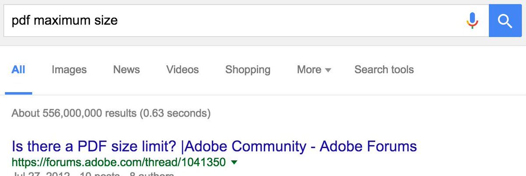
Task: Click the "(0.63 seconds)" search time text
Action: click(175, 114)
